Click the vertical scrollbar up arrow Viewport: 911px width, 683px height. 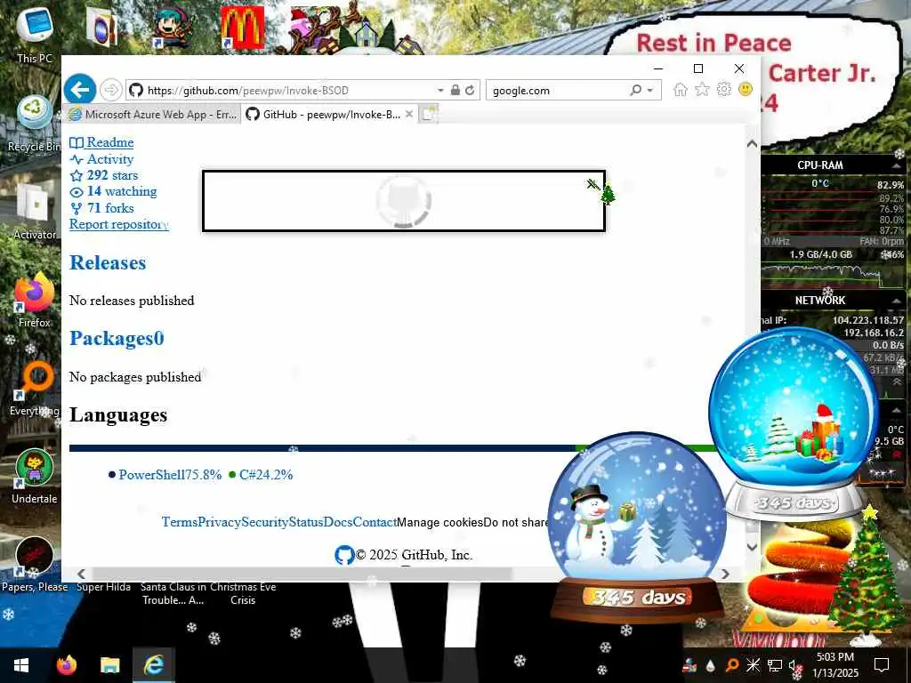point(752,143)
